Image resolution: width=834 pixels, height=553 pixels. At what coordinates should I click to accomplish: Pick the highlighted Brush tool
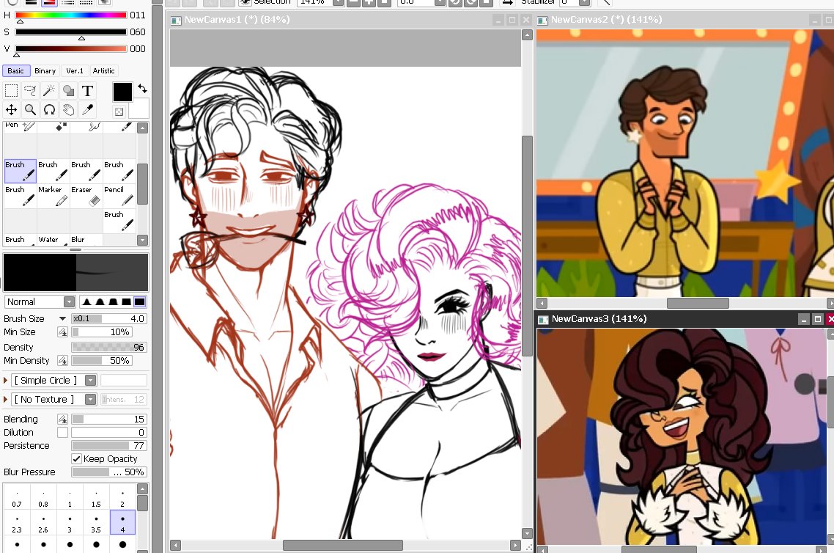click(21, 171)
